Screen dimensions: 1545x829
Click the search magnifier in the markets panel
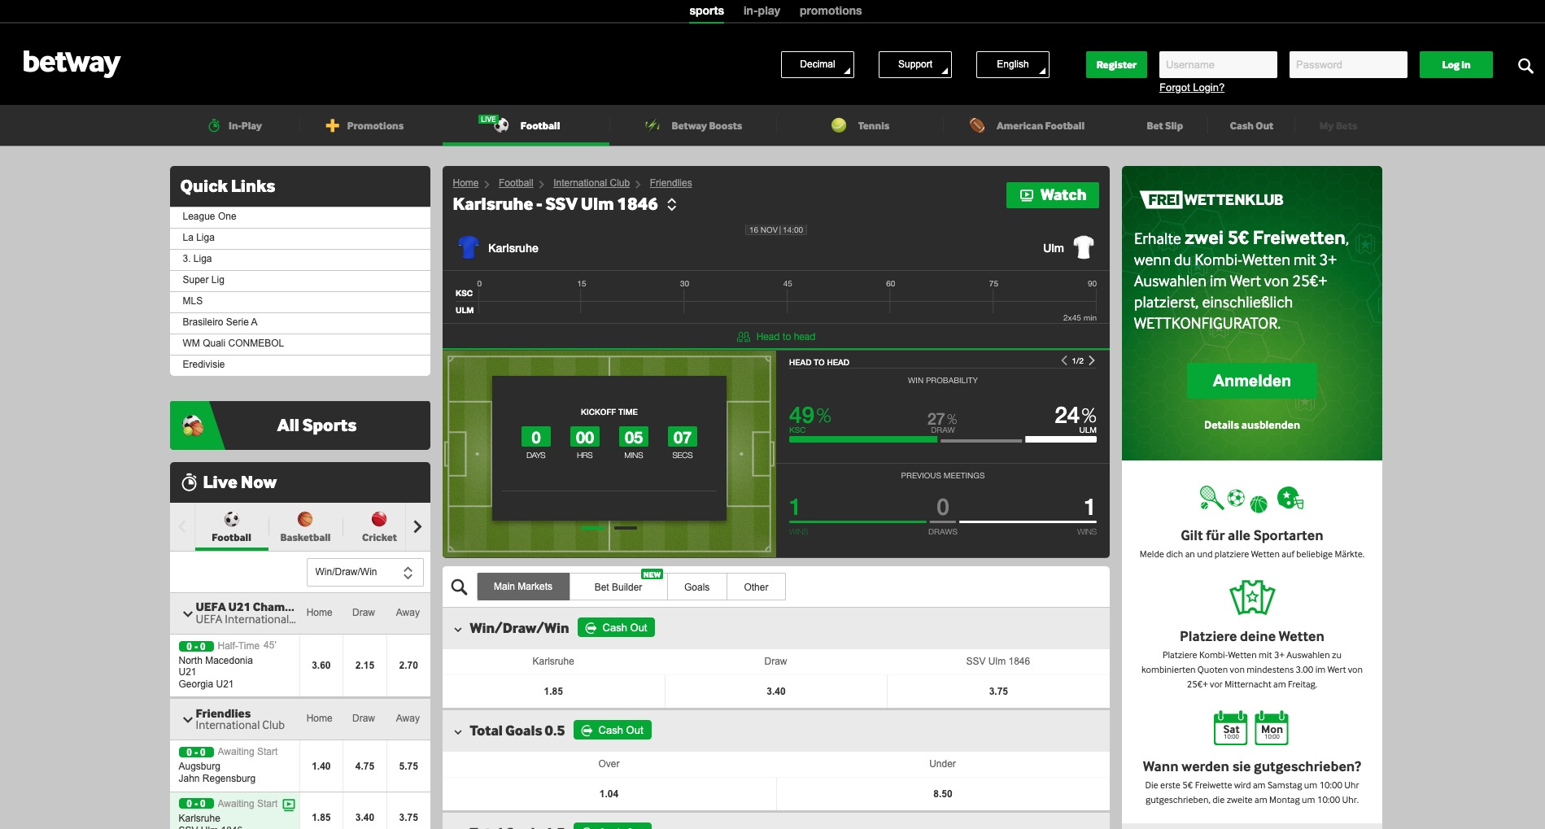[458, 587]
